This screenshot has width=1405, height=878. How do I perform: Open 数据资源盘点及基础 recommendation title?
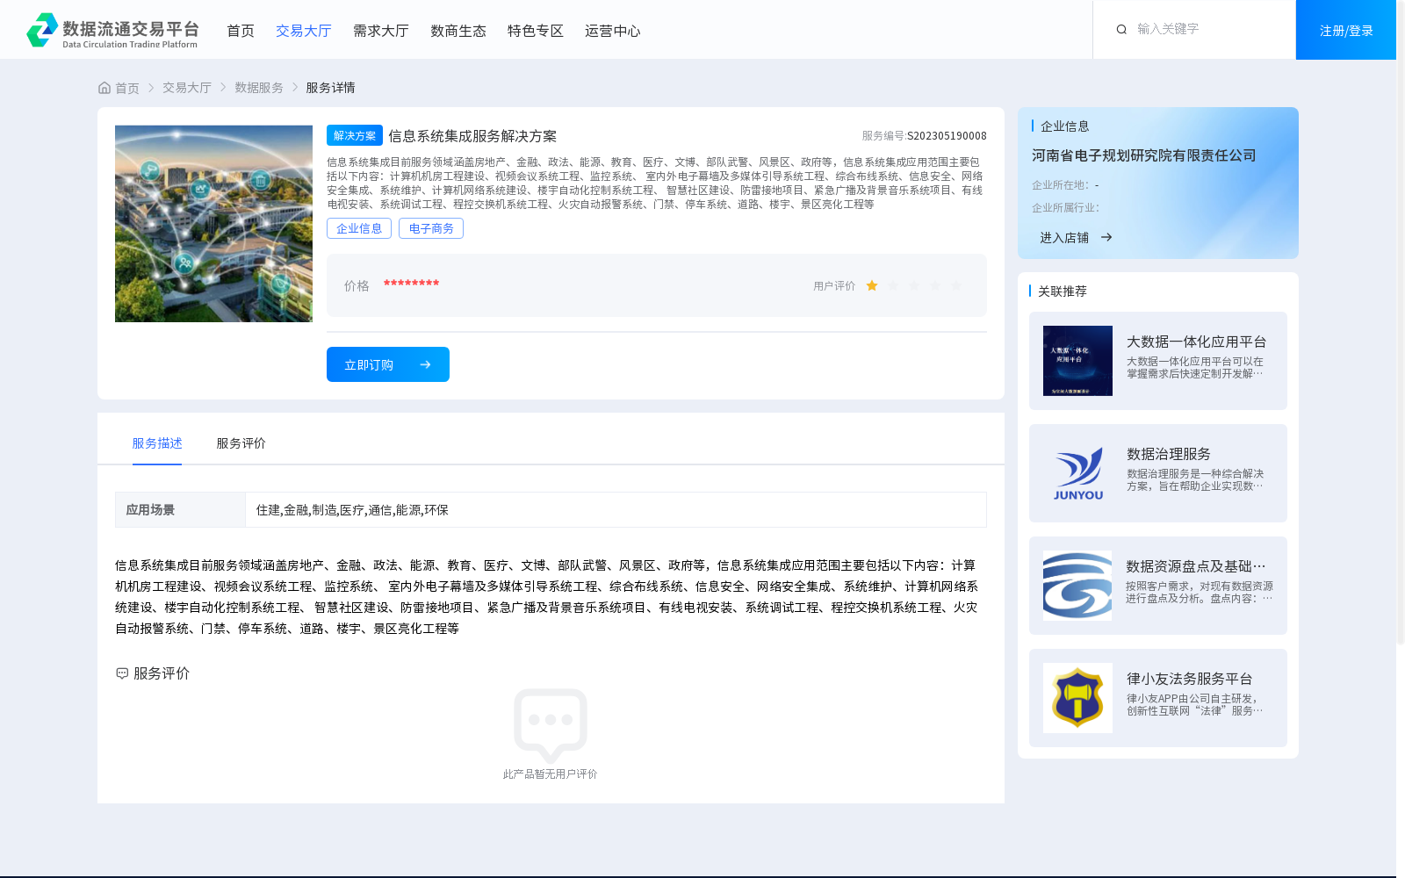pos(1196,566)
